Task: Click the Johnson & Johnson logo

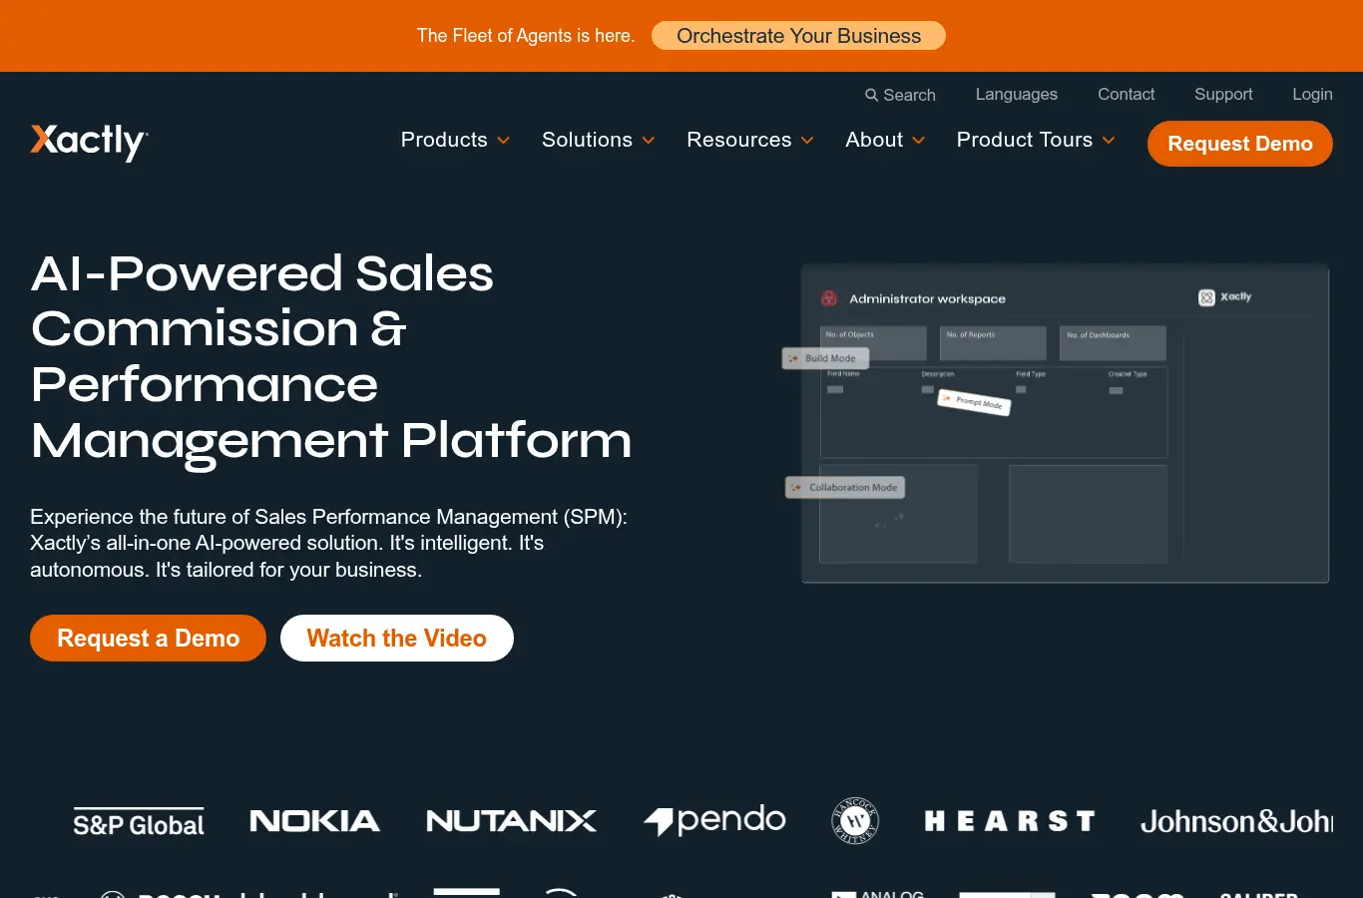Action: 1236,821
